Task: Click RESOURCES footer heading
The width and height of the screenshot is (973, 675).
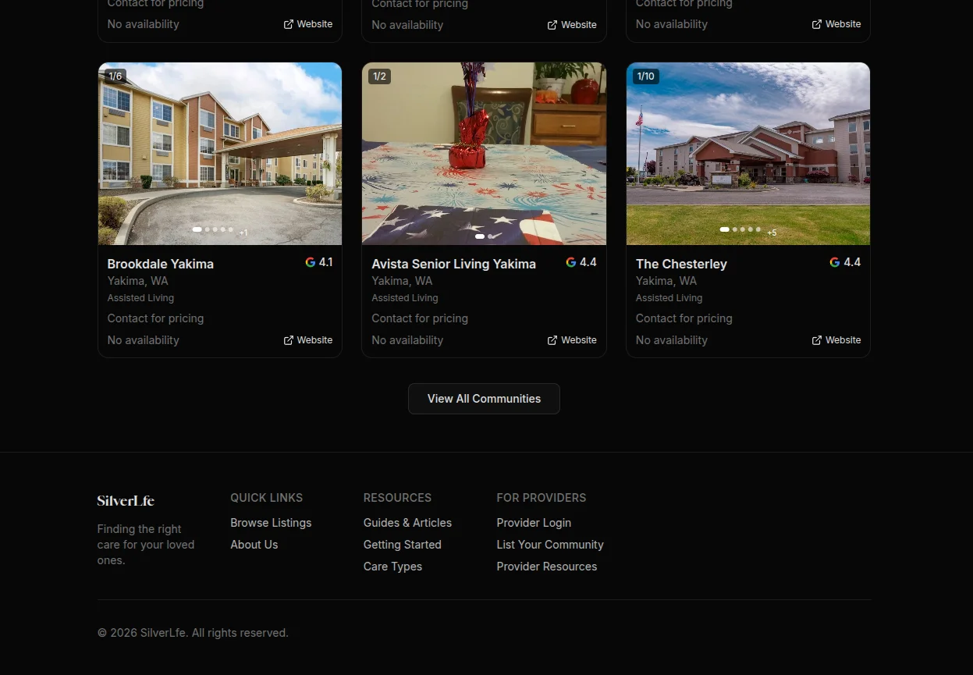Action: pyautogui.click(x=397, y=498)
